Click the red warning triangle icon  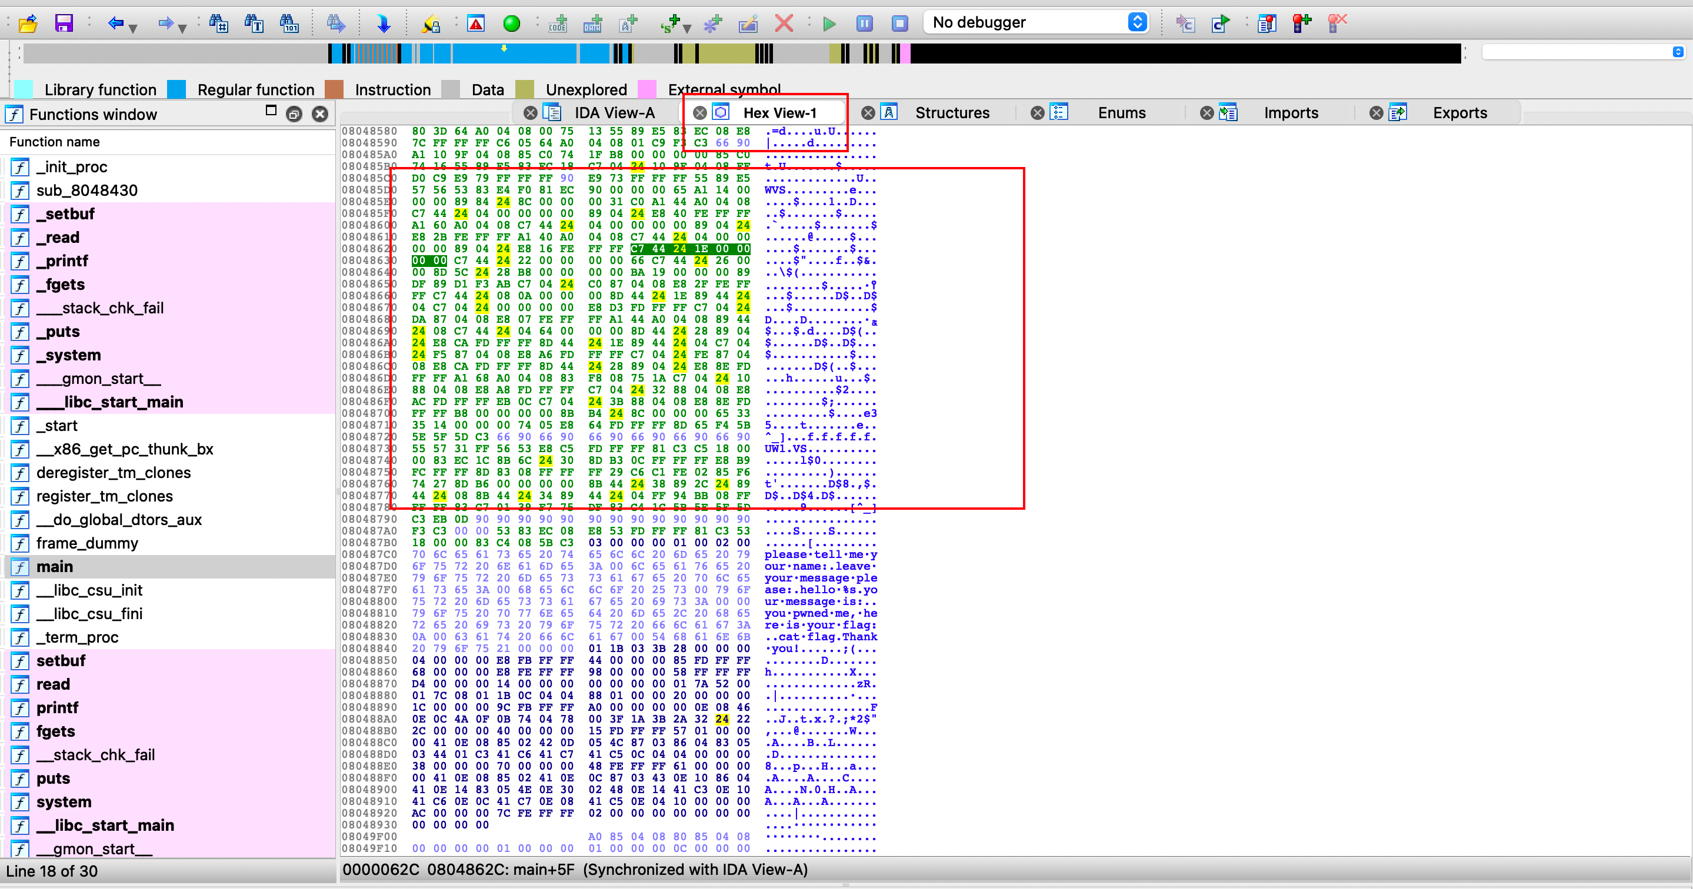(476, 24)
